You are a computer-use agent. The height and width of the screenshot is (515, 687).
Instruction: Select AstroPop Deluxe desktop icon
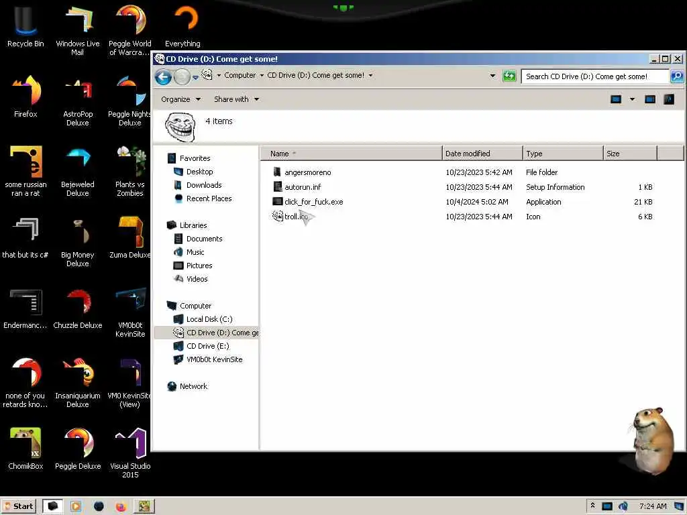tap(78, 102)
